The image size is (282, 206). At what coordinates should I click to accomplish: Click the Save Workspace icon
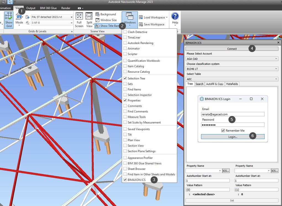[x=141, y=24]
